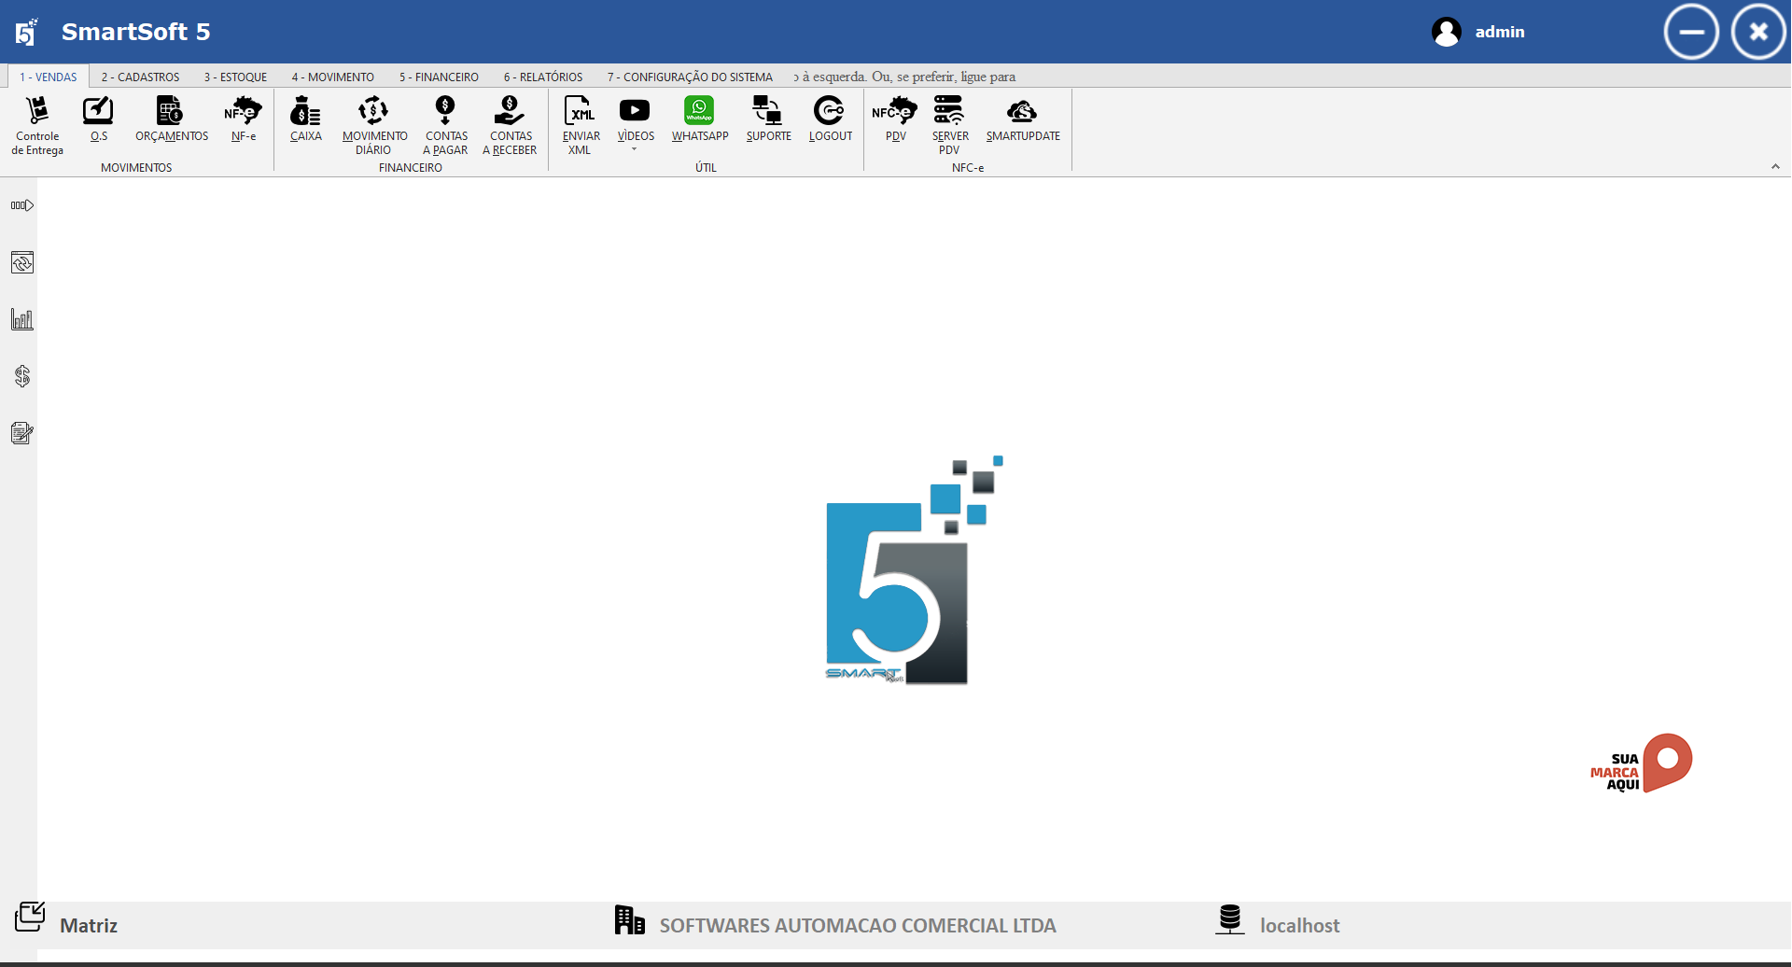Click the company building icon
The width and height of the screenshot is (1792, 967).
pyautogui.click(x=629, y=919)
